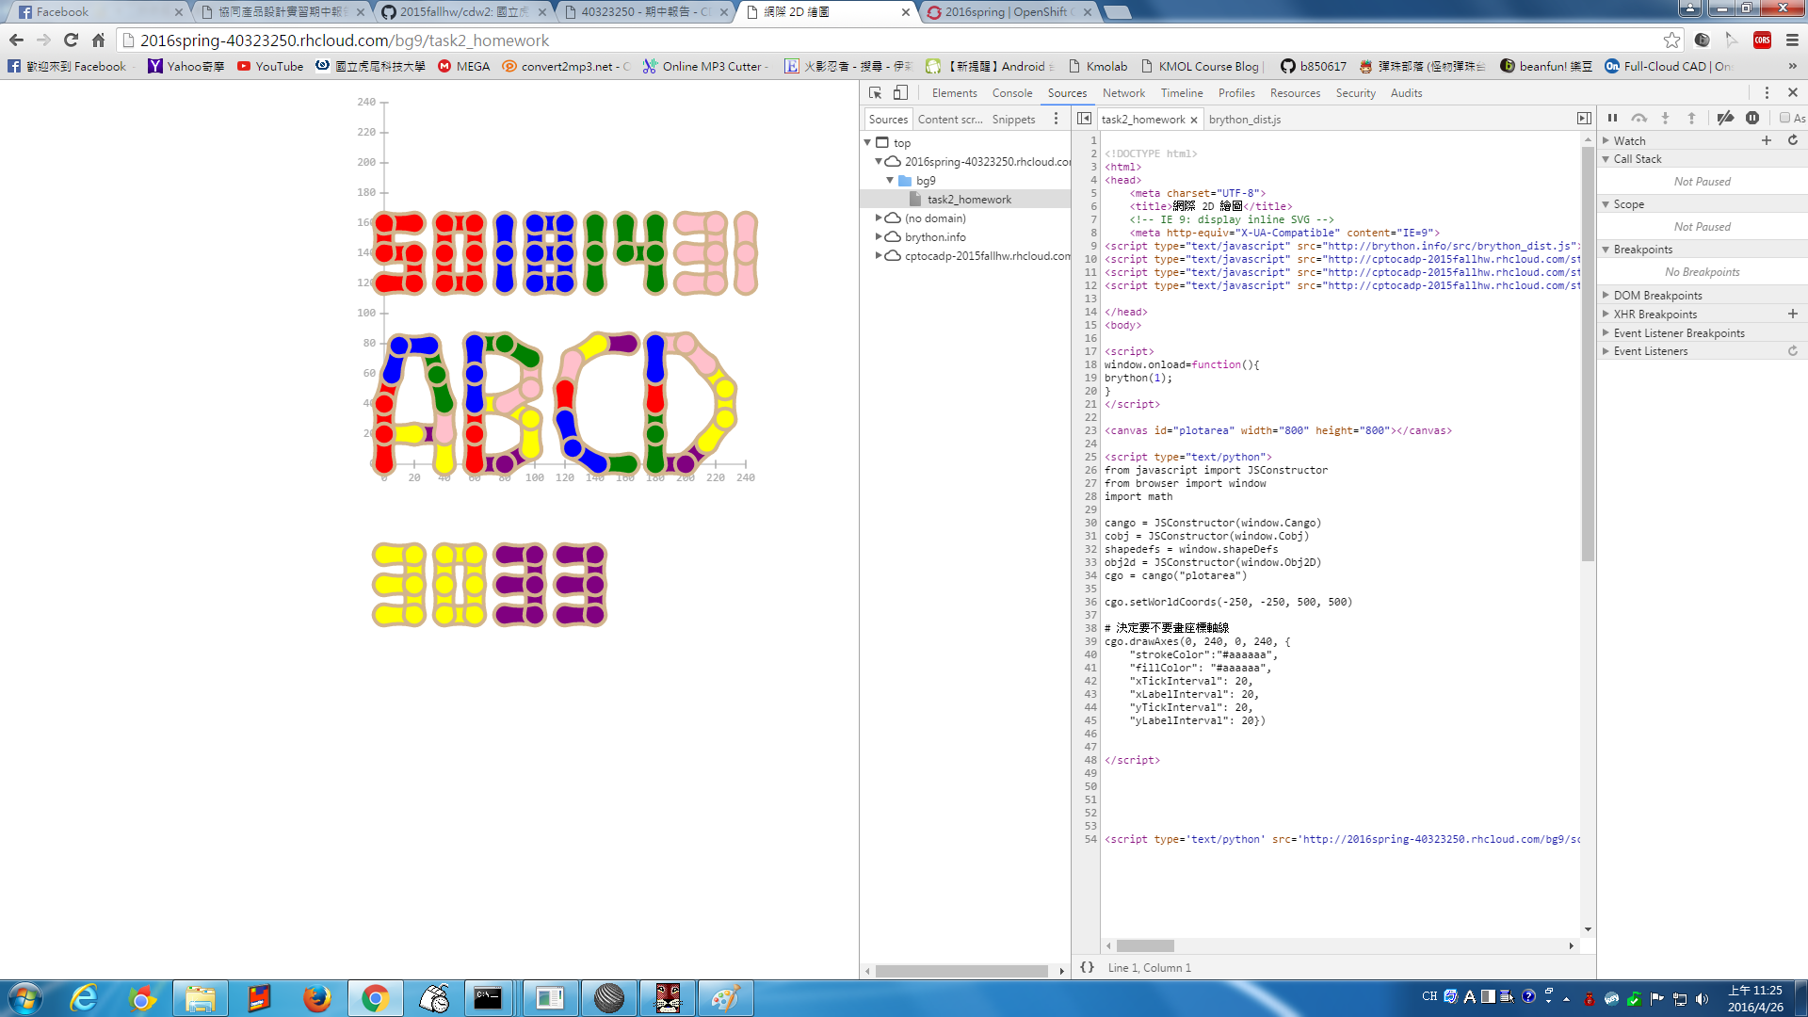Refresh the Event Listeners pane

click(x=1793, y=351)
